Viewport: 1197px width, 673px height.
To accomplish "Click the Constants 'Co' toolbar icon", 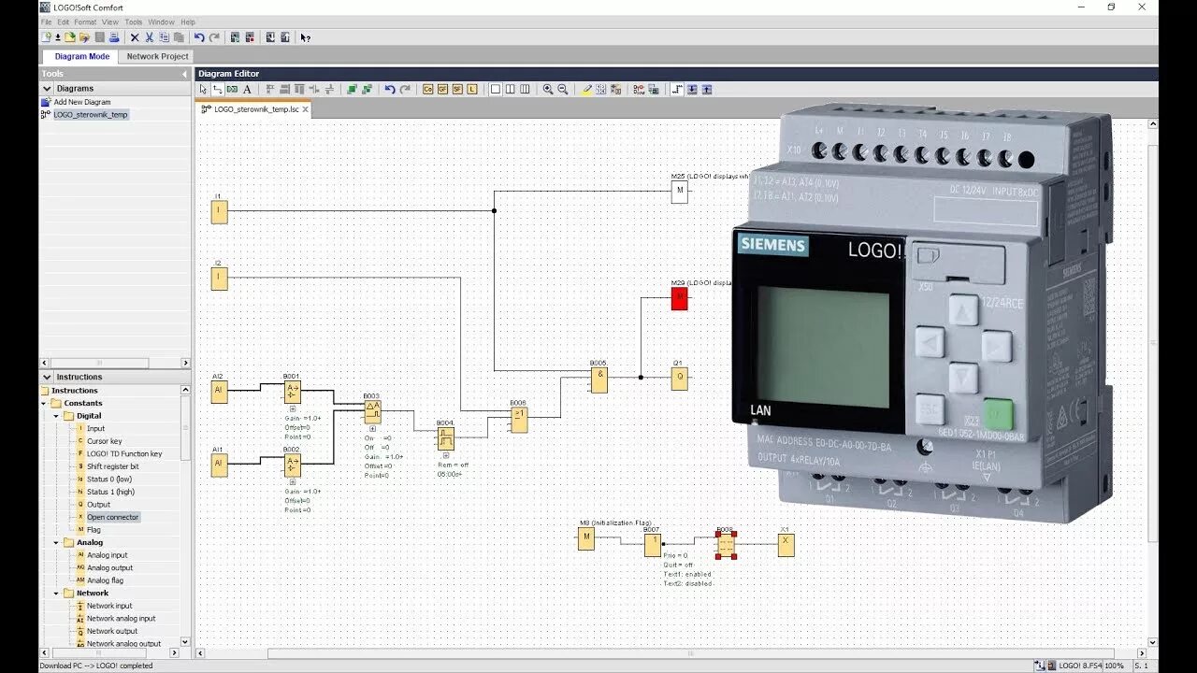I will coord(427,90).
